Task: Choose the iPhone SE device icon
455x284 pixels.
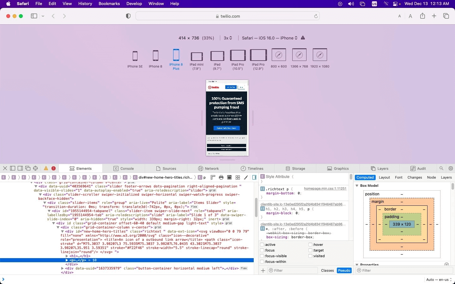Action: click(135, 56)
